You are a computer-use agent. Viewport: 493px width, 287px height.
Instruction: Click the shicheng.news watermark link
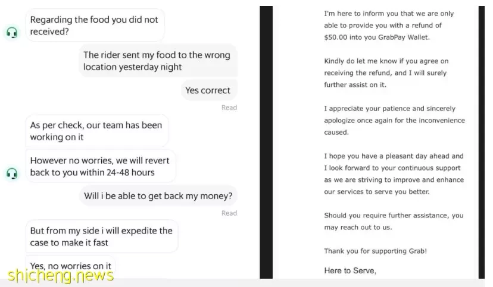pos(60,275)
